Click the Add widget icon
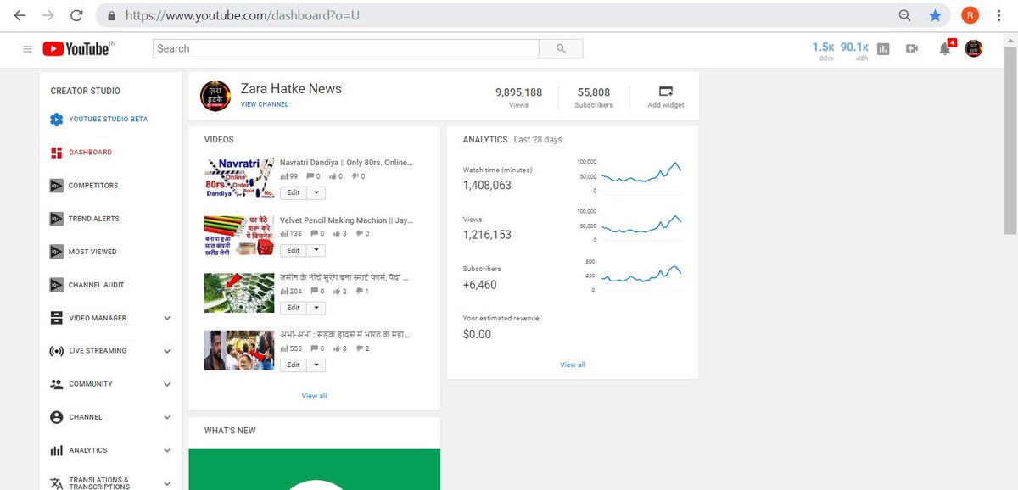The height and width of the screenshot is (490, 1018). [x=666, y=92]
